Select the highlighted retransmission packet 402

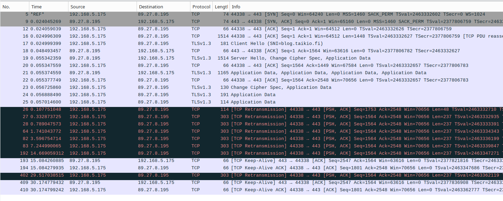coord(140,175)
